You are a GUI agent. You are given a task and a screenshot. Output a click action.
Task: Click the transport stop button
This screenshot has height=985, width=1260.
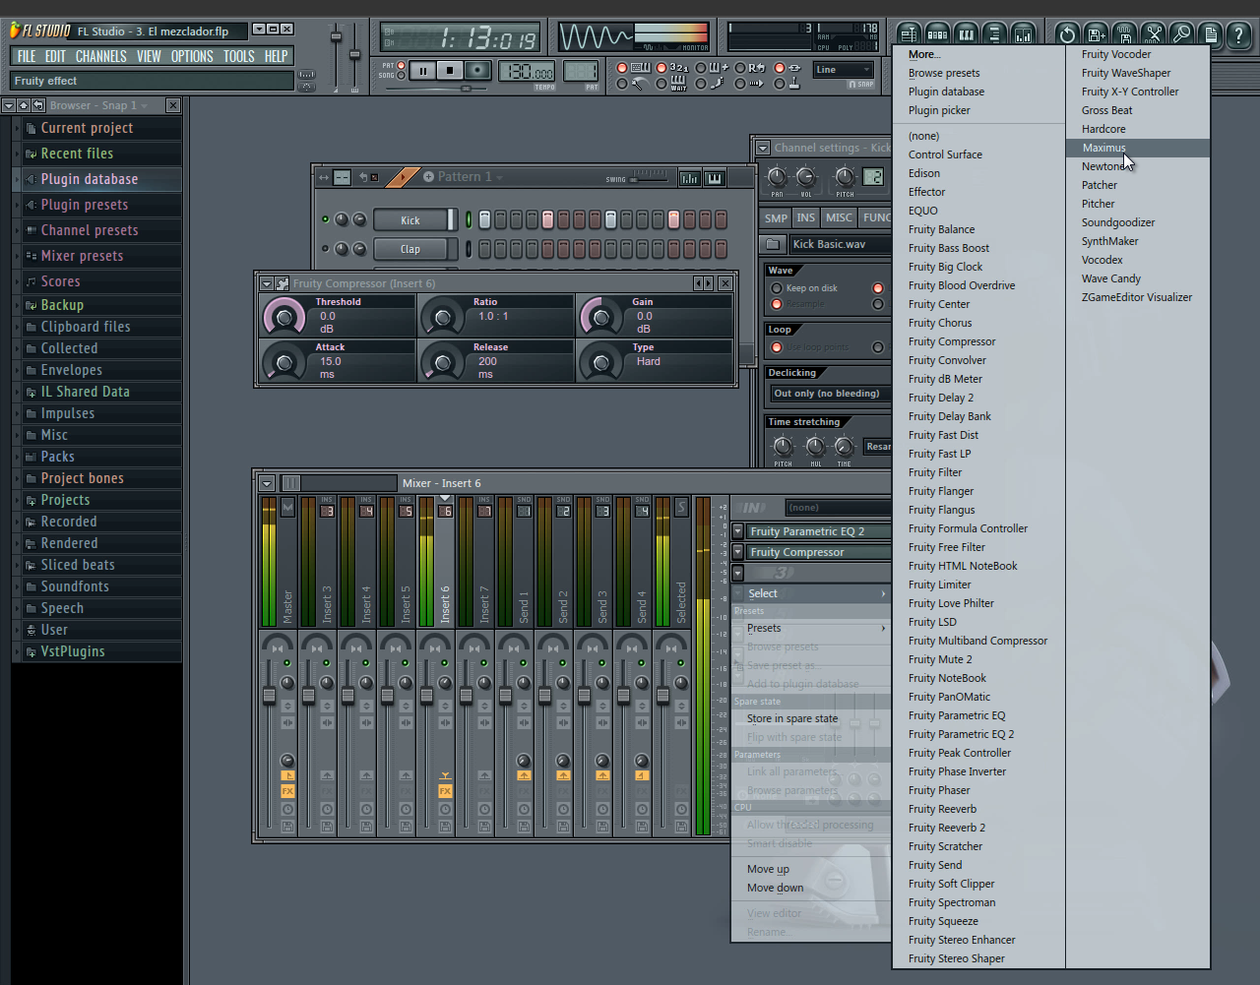[450, 70]
